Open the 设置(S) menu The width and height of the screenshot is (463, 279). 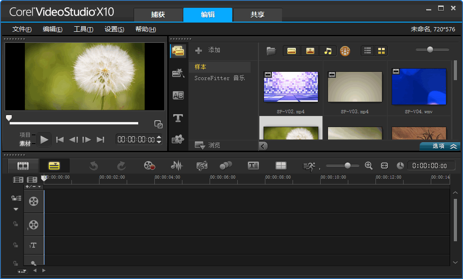click(114, 29)
